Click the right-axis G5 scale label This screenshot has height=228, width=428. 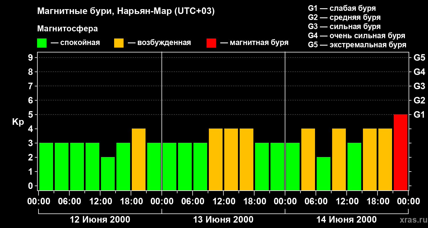(x=419, y=58)
